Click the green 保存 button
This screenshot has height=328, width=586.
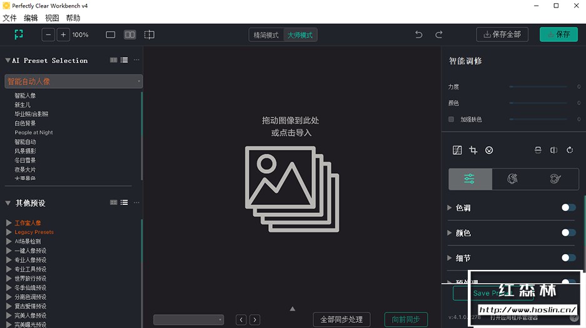click(558, 34)
